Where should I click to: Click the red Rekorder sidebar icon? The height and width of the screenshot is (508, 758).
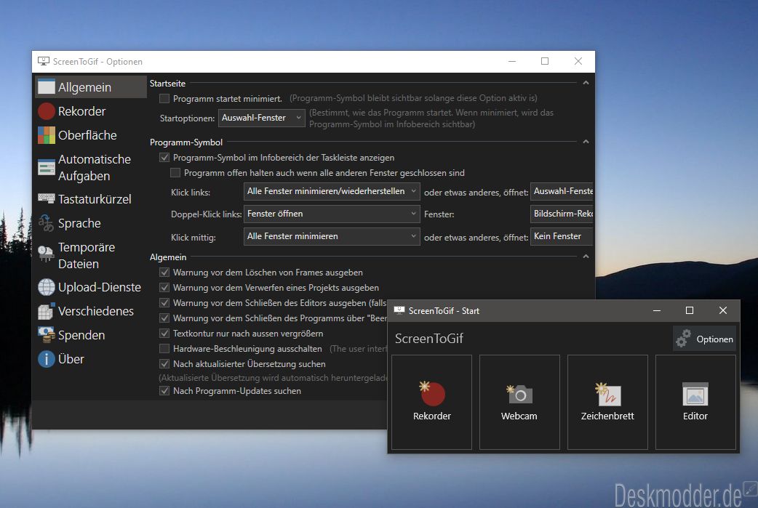(47, 111)
